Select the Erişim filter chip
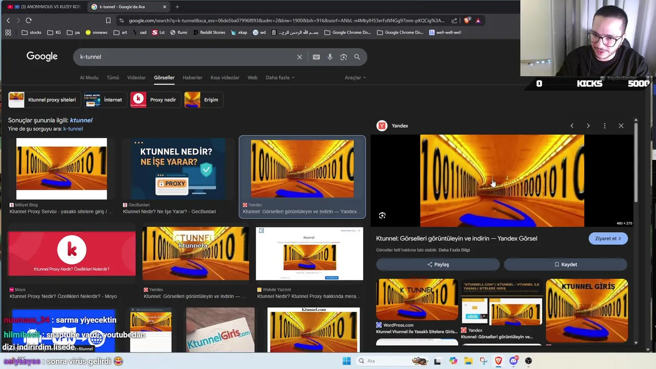Image resolution: width=656 pixels, height=369 pixels. 203,100
